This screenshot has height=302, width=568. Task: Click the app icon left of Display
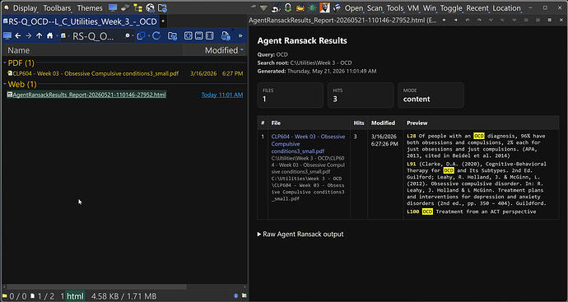[x=7, y=8]
